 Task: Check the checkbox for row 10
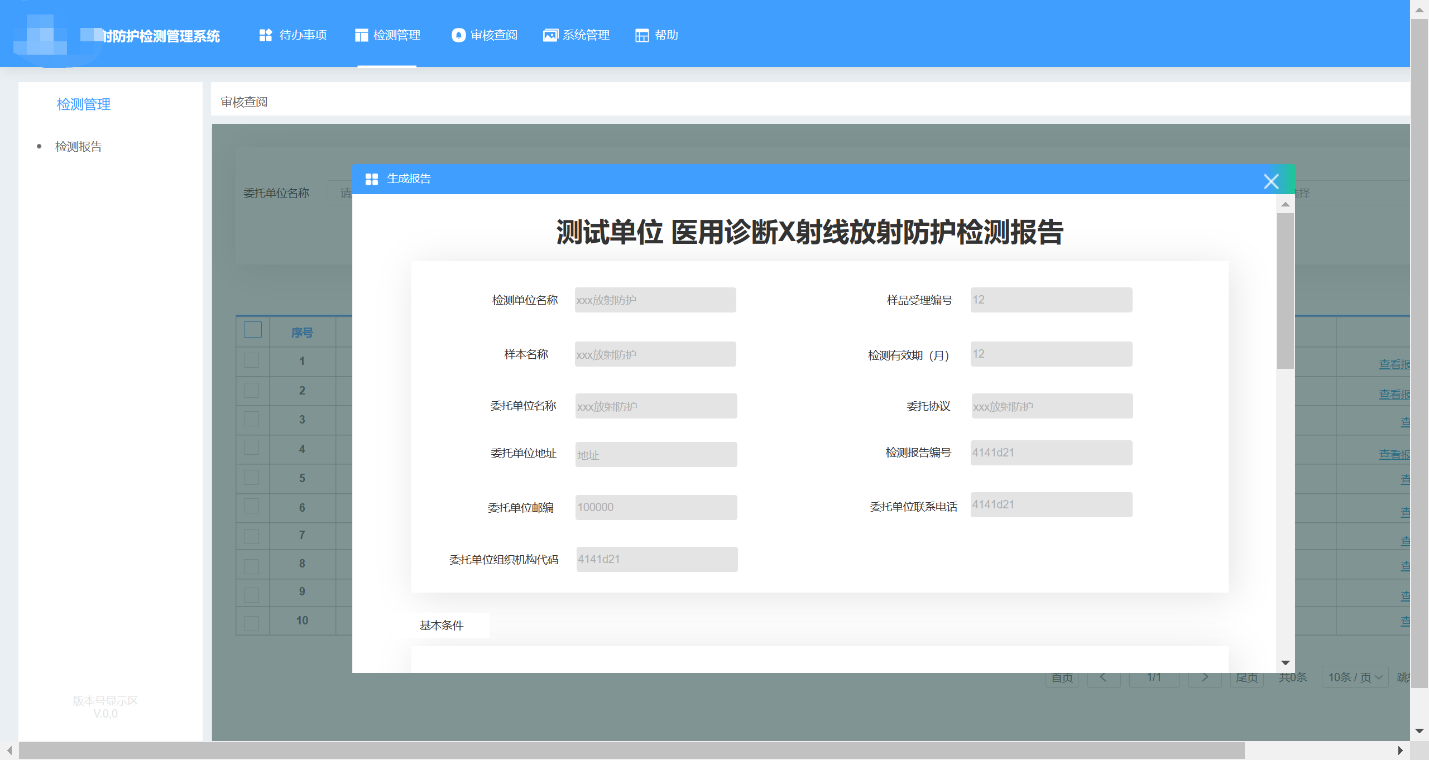252,623
